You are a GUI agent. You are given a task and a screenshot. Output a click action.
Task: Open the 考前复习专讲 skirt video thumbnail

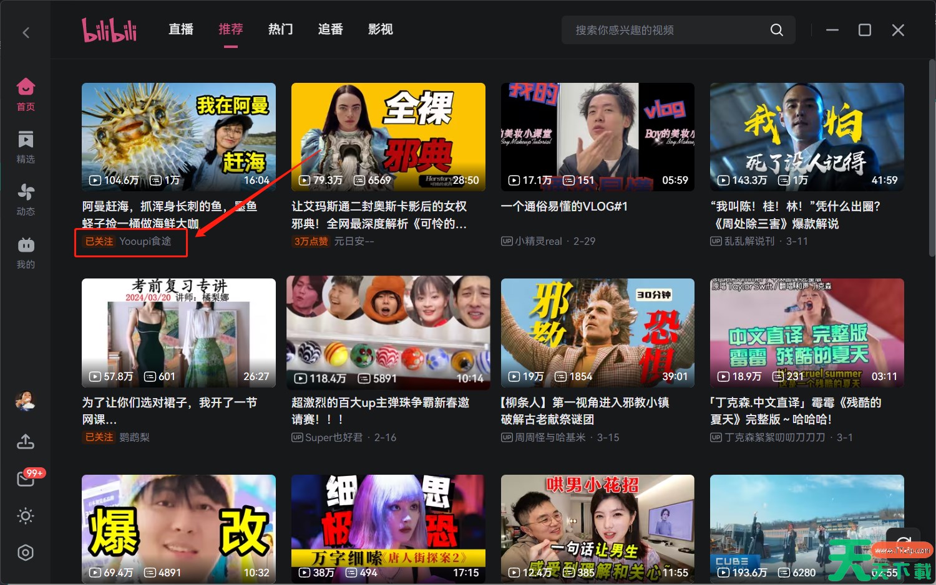[178, 333]
